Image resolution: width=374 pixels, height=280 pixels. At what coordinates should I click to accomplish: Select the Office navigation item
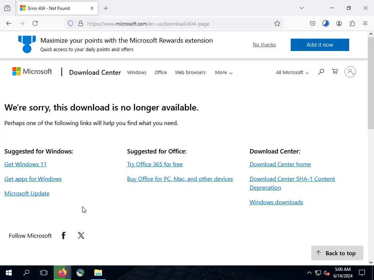pos(161,73)
